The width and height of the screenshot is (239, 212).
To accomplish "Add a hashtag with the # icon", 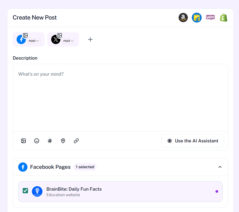I will coord(50,141).
